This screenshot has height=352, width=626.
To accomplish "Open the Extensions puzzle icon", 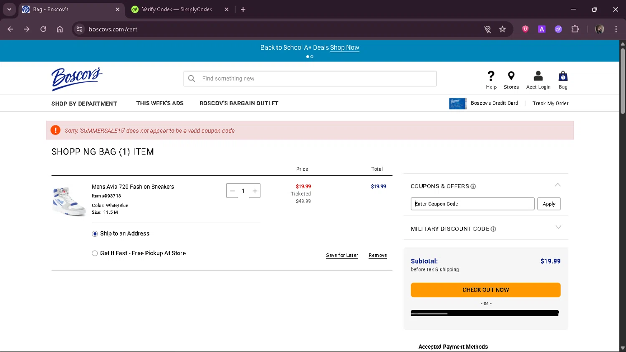I will [575, 29].
